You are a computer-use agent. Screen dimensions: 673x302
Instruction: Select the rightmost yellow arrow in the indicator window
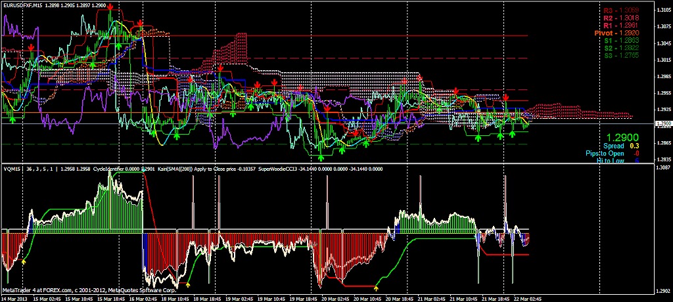click(x=376, y=287)
